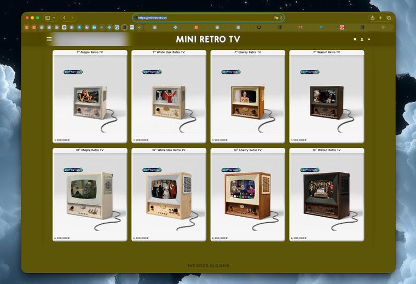The image size is (416, 284).
Task: Focus the miniretrotv.vn address bar
Action: click(208, 18)
